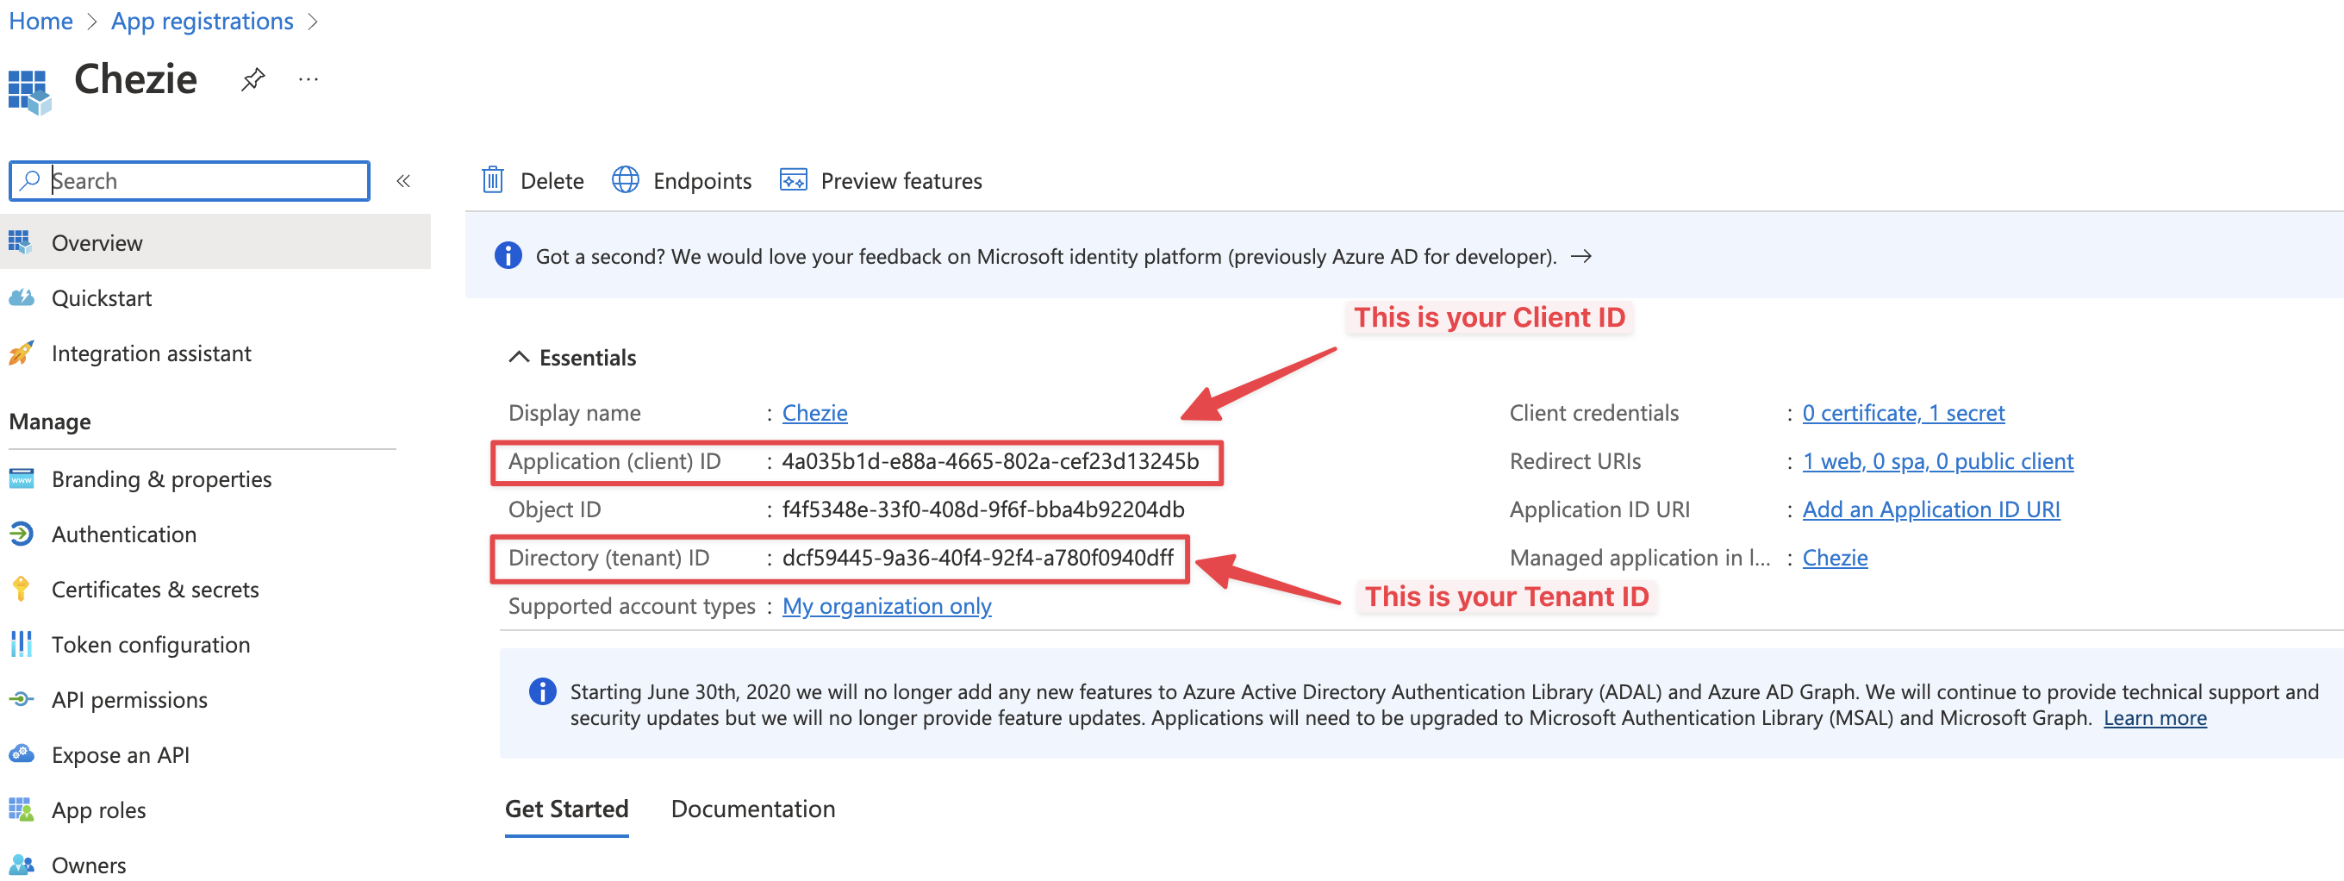Click the Branding & properties icon

tap(21, 478)
